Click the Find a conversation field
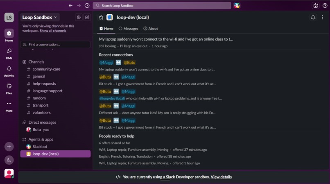 click(x=56, y=45)
